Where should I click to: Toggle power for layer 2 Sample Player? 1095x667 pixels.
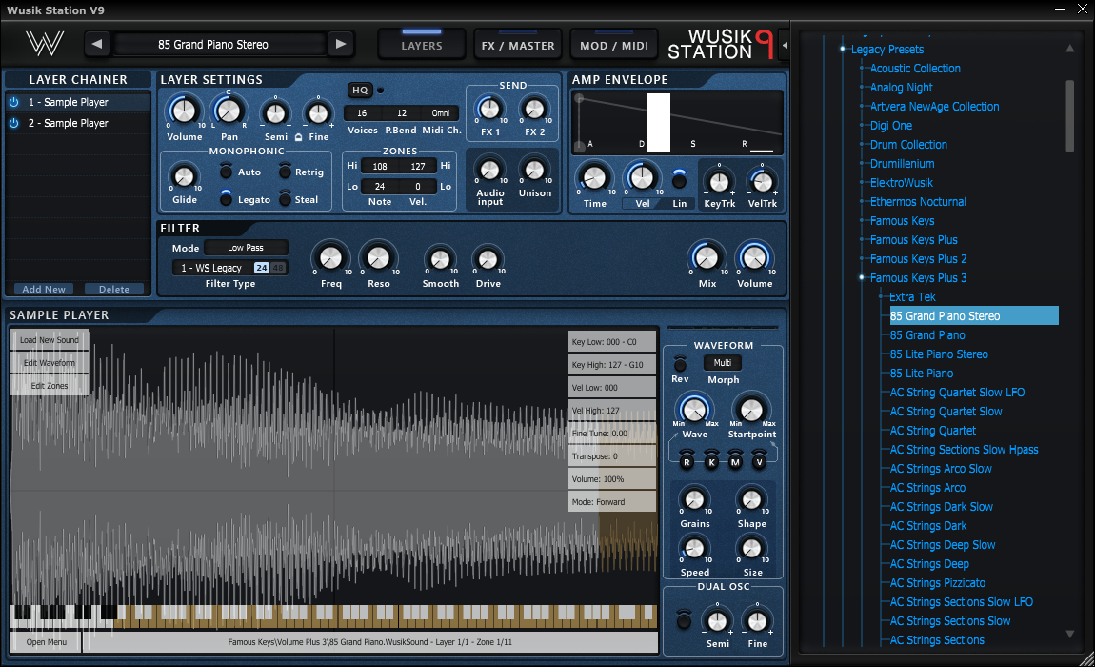[x=14, y=123]
